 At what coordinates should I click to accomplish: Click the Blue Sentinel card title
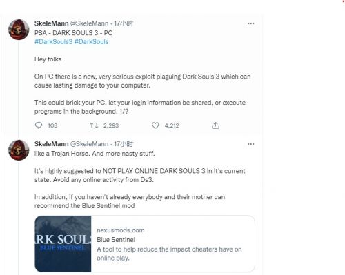116,240
